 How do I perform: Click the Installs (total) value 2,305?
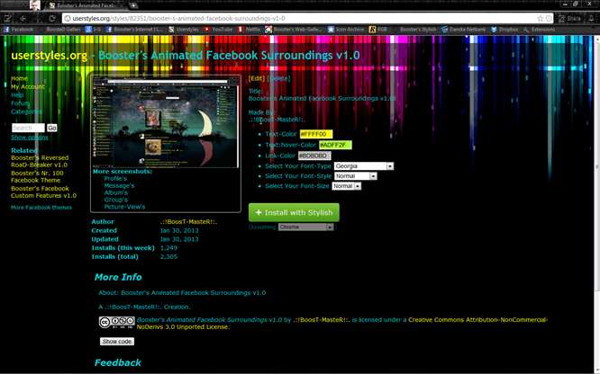[168, 257]
